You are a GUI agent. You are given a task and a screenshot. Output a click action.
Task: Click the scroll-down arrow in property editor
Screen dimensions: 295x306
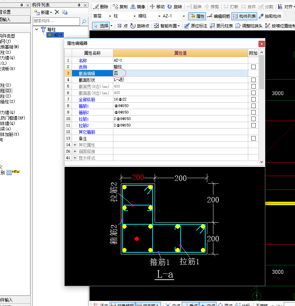point(262,162)
